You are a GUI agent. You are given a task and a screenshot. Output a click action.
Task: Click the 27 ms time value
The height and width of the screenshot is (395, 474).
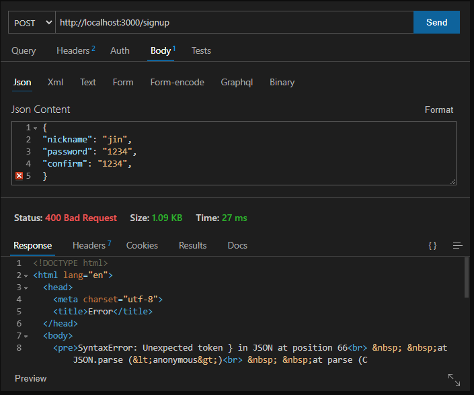pyautogui.click(x=234, y=218)
